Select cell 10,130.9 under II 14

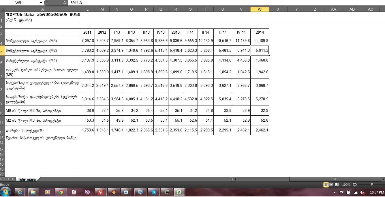(x=206, y=41)
